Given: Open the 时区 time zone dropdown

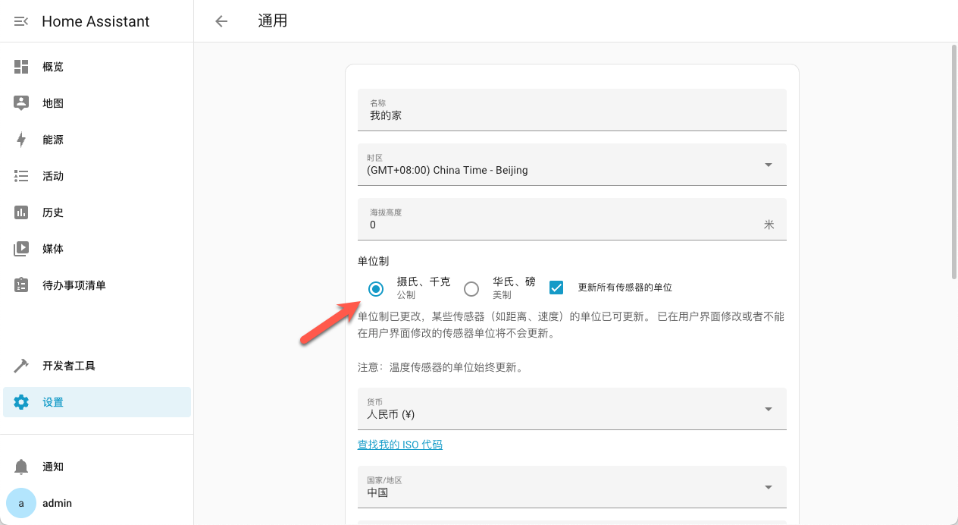Looking at the screenshot, I should [x=768, y=164].
